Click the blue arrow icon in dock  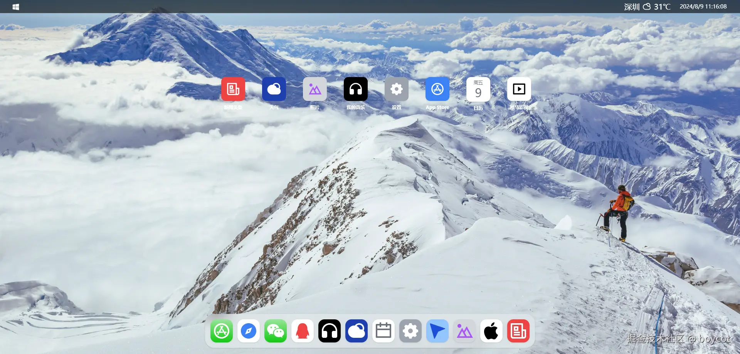point(437,331)
